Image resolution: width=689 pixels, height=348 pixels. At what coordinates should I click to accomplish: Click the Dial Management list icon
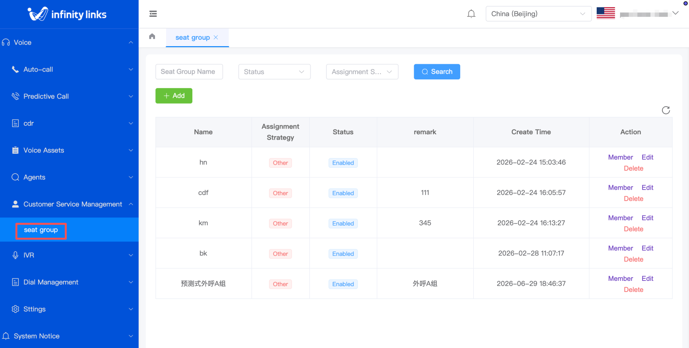pos(15,282)
